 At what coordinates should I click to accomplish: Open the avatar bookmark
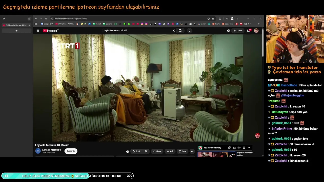click(202, 24)
